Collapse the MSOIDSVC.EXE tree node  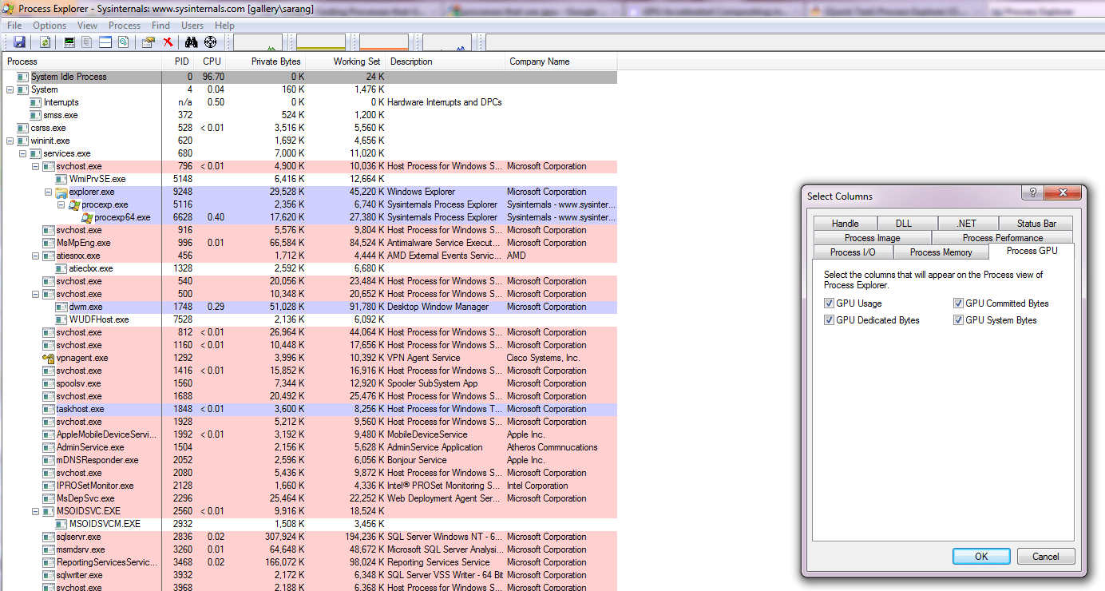pos(35,511)
